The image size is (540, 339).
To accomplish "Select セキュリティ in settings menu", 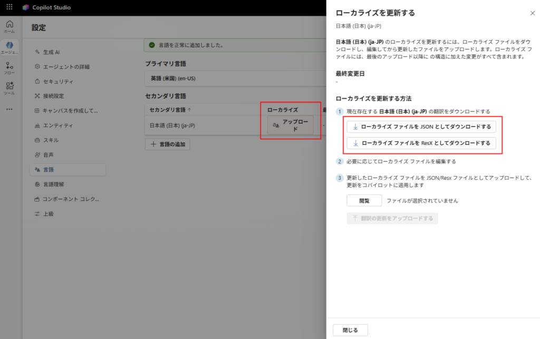I will pyautogui.click(x=58, y=81).
